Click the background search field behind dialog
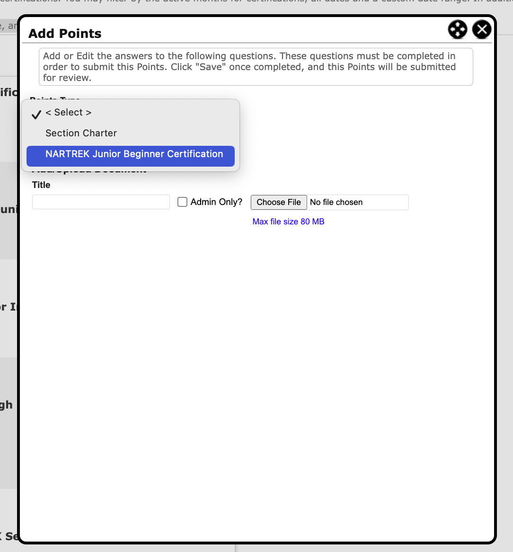Image resolution: width=513 pixels, height=552 pixels. click(x=9, y=26)
